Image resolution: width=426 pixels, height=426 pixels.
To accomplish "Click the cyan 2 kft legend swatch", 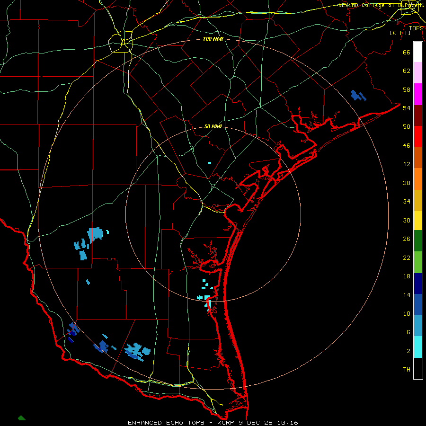I will [x=418, y=347].
